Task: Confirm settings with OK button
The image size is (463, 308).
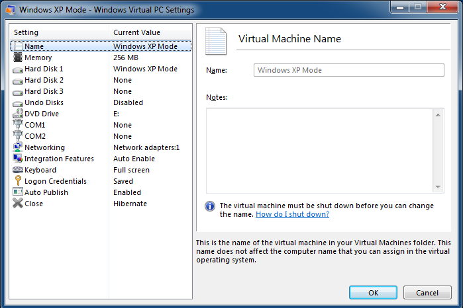Action: 373,293
